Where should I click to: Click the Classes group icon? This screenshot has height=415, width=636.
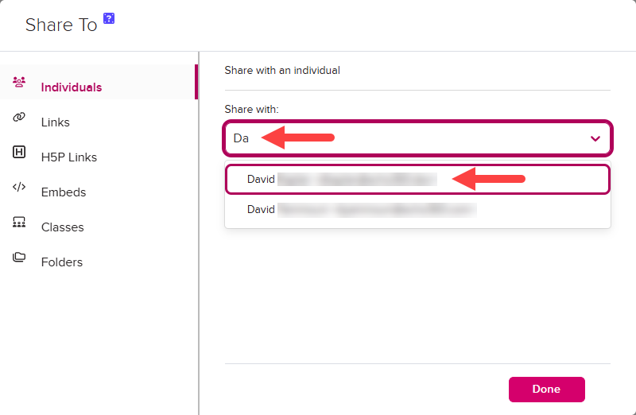[x=20, y=223]
